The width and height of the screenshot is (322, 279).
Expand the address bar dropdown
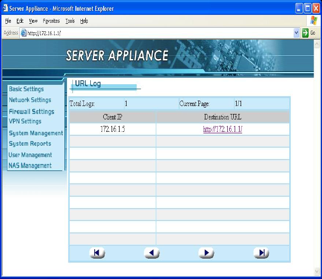pos(297,33)
